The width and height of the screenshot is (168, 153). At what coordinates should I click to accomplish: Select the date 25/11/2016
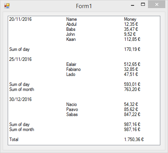[20, 59]
